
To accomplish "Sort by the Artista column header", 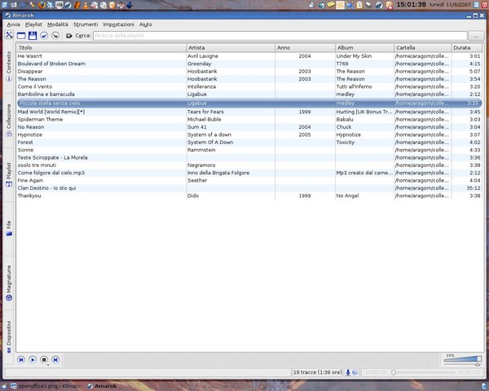I will click(x=231, y=48).
